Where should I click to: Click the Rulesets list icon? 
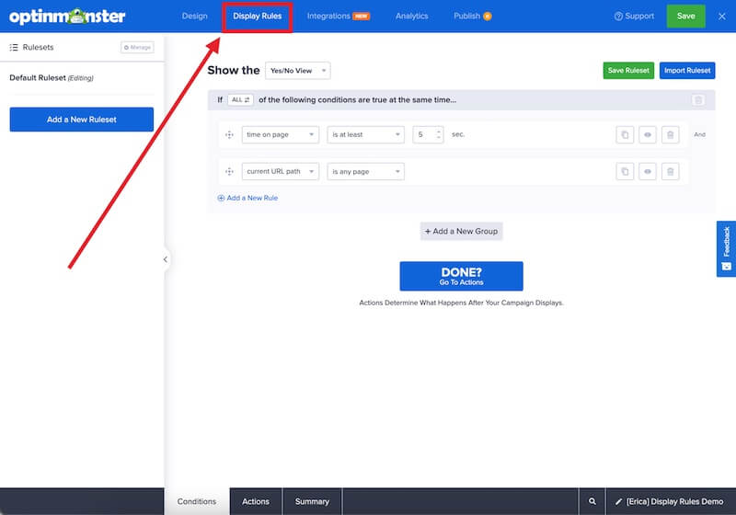[14, 48]
